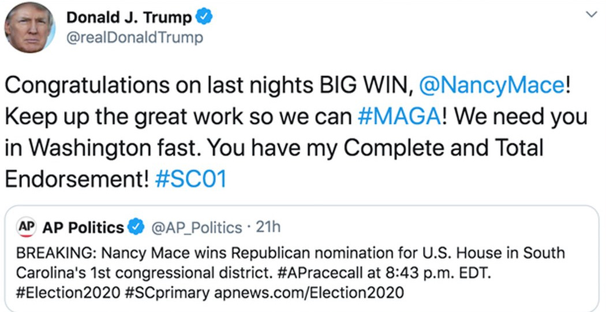Click the word 'Endorsement!' in the tweet

click(x=76, y=179)
